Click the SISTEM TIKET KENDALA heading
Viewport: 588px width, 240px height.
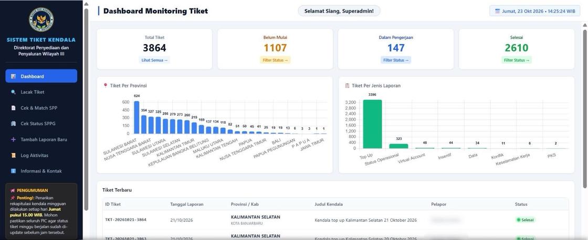(41, 40)
